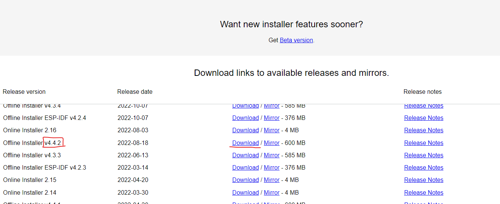Image resolution: width=500 pixels, height=204 pixels.
Task: Select the date 2022-08-03
Action: tap(133, 130)
